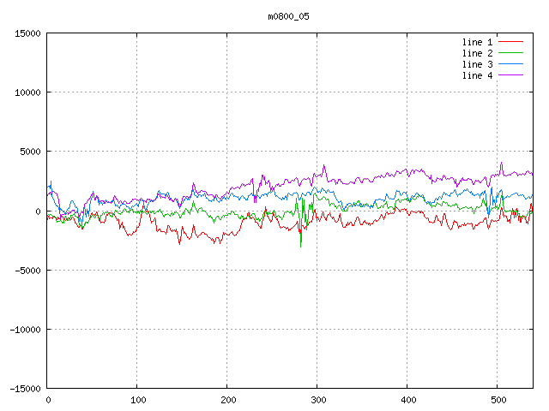Click the -5000 y-axis tick label
Image resolution: width=549 pixels, height=411 pixels.
[x=27, y=270]
